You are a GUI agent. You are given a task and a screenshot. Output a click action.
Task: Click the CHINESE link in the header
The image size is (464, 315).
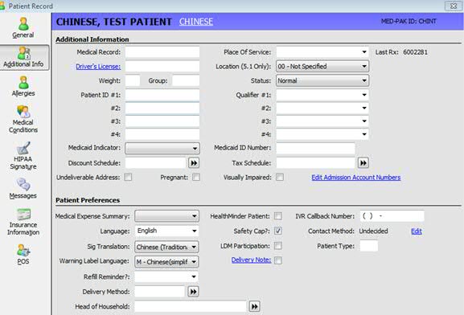(196, 22)
